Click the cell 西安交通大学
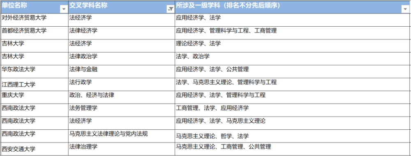Image resolution: width=411 pixels, height=156 pixels. tap(34, 149)
